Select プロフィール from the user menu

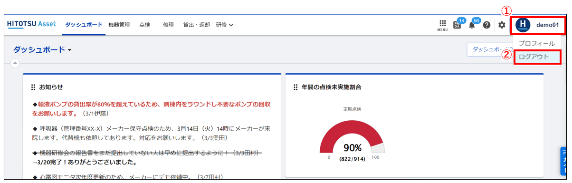pos(537,43)
